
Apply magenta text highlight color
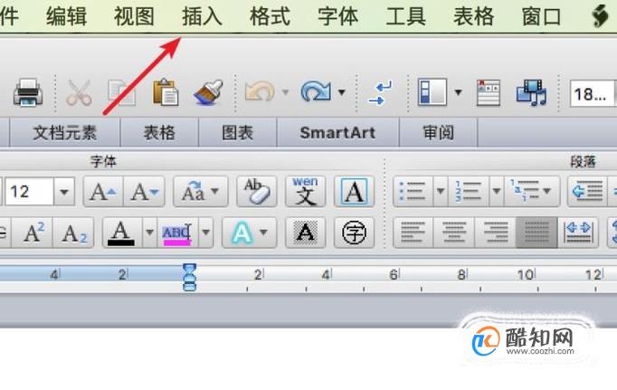[x=178, y=233]
